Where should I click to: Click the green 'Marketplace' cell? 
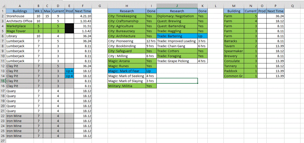(20, 26)
